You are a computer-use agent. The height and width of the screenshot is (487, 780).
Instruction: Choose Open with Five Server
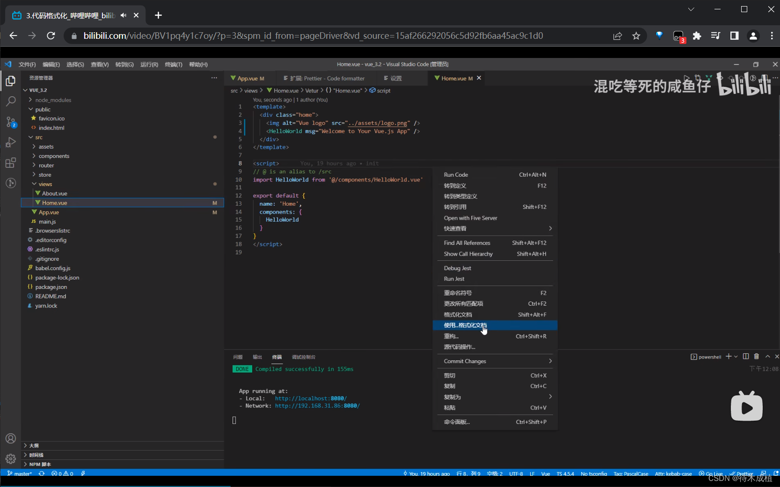click(495, 218)
